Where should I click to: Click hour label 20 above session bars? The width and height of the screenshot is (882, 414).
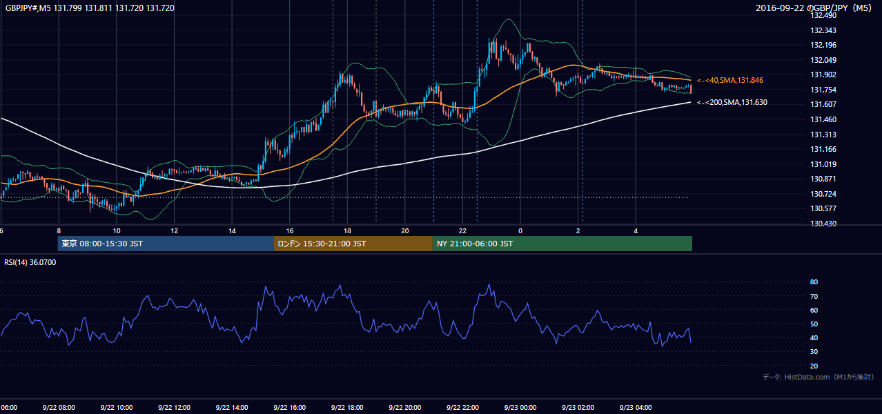pos(405,231)
